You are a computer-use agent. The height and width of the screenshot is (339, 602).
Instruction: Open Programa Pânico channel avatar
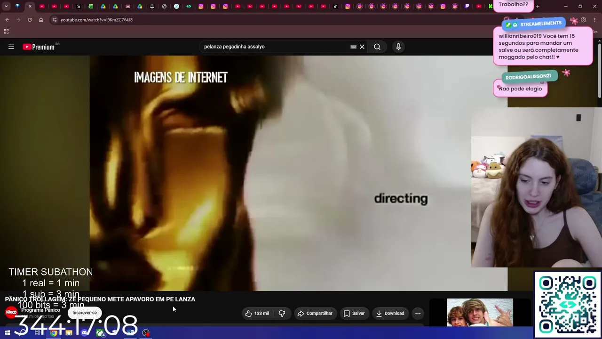point(11,312)
